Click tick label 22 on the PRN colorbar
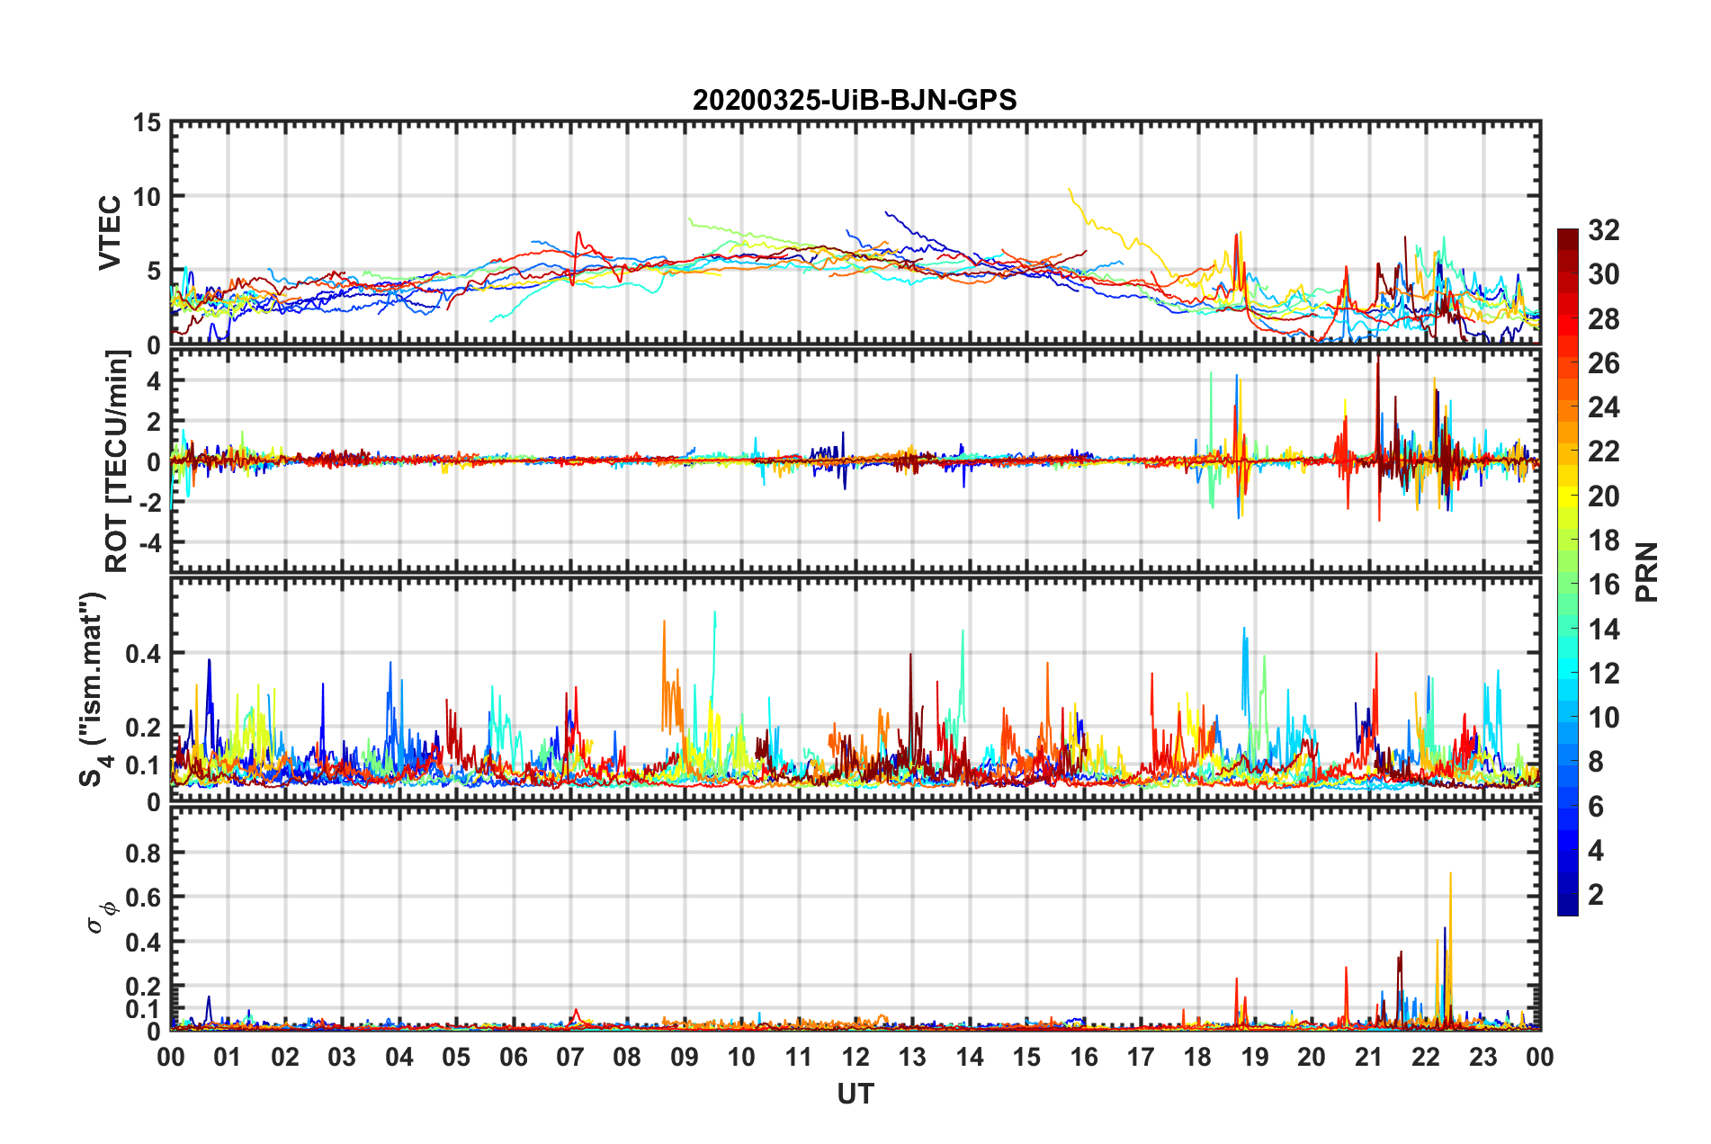The image size is (1711, 1144). (x=1604, y=451)
